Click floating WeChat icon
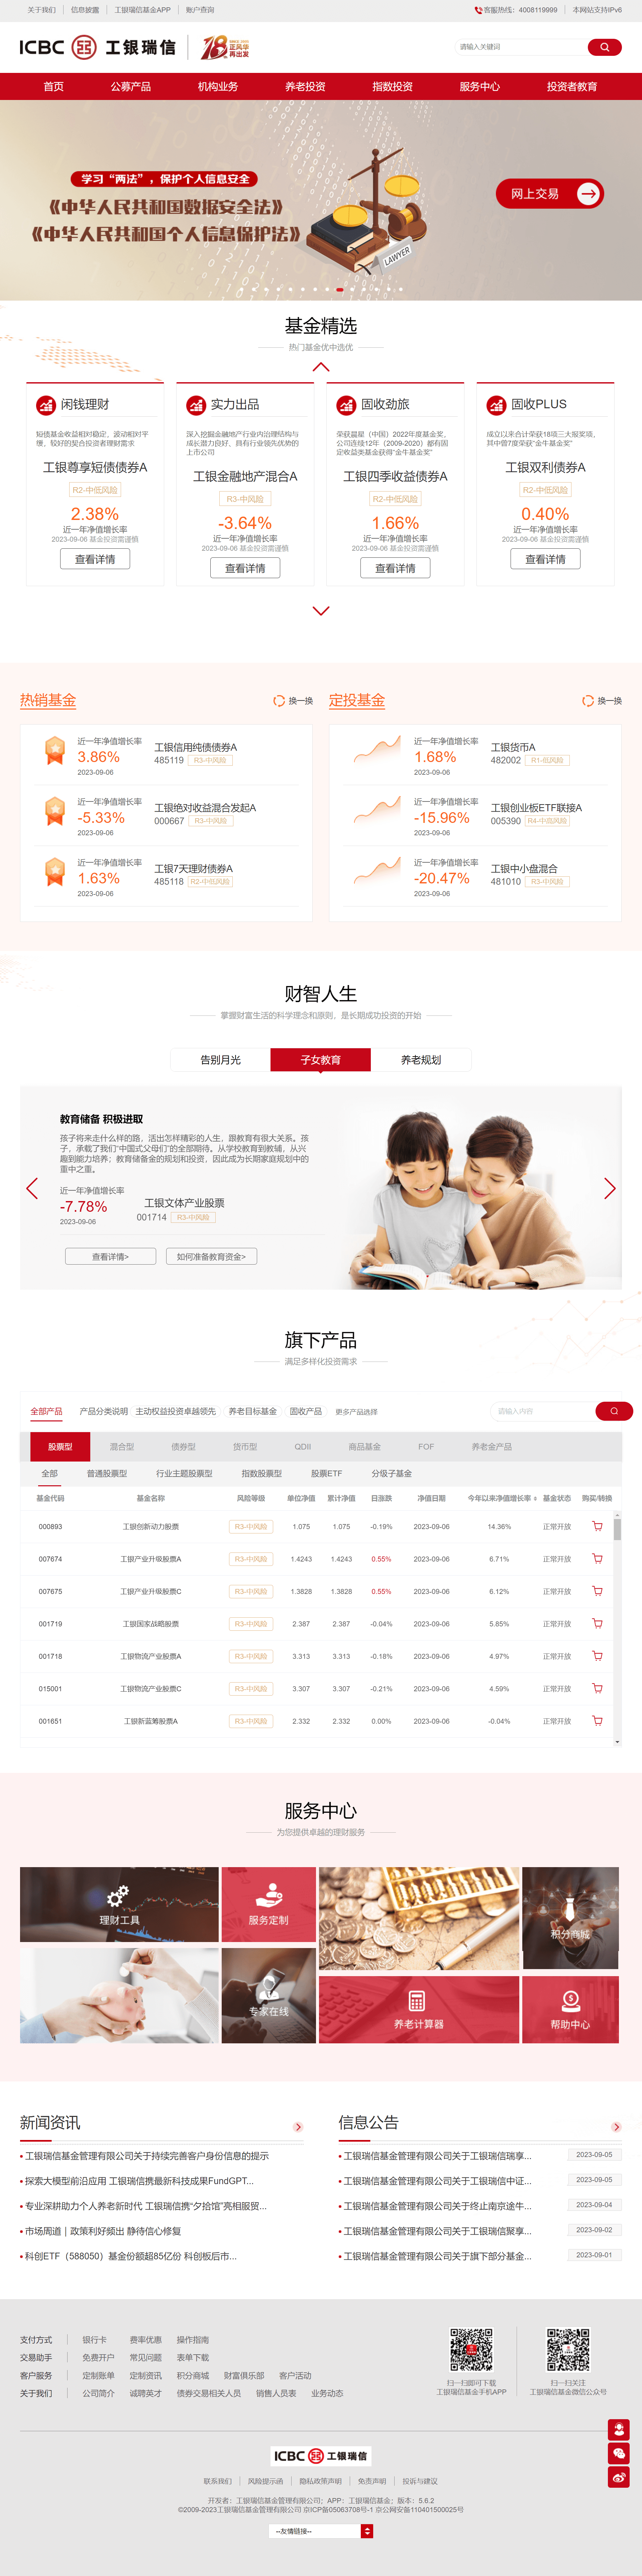642x2576 pixels. 619,2453
